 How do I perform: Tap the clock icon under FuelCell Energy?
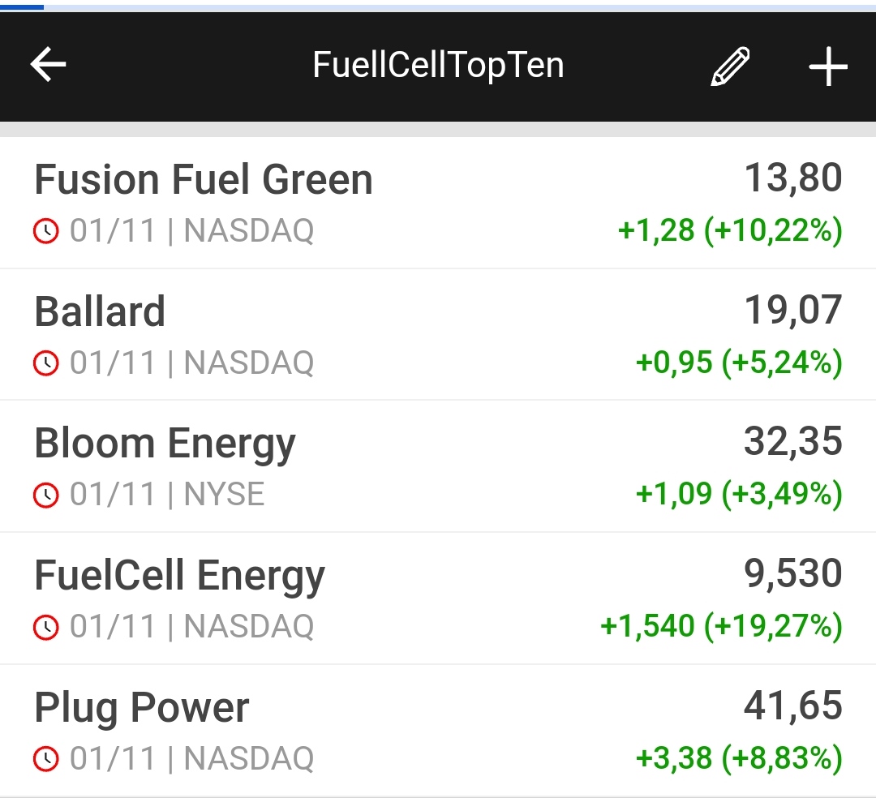46,627
